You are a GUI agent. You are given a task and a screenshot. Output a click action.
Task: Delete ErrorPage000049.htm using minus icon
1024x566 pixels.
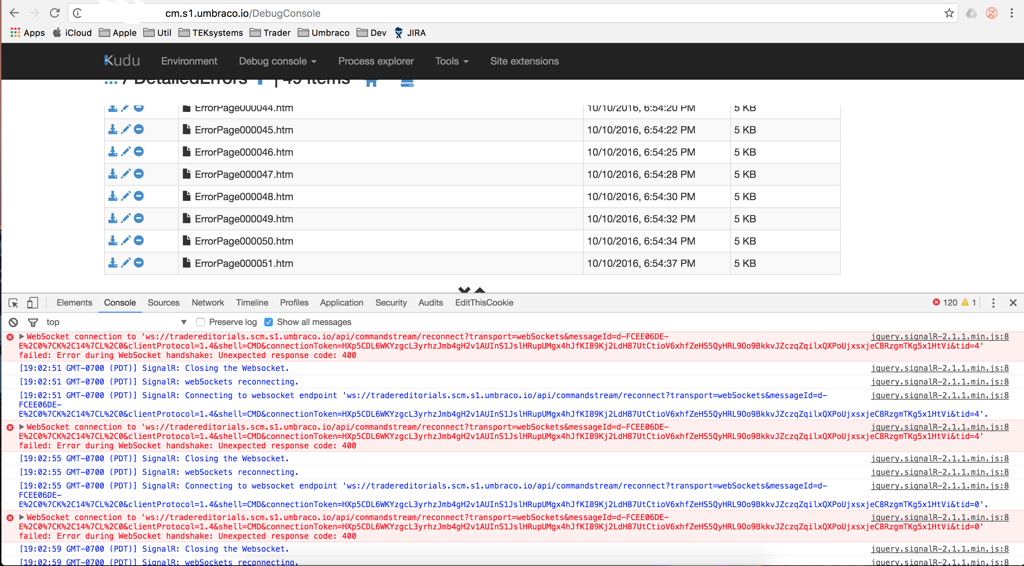(x=139, y=218)
